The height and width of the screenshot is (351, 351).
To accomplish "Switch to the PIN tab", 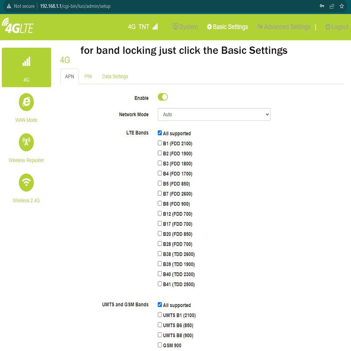I will [x=88, y=76].
